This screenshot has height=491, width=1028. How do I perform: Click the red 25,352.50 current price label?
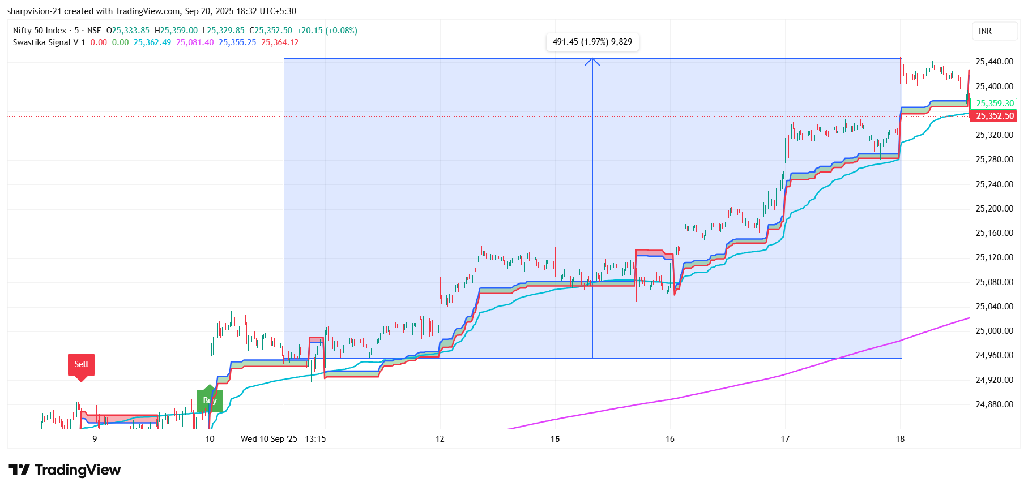coord(995,116)
